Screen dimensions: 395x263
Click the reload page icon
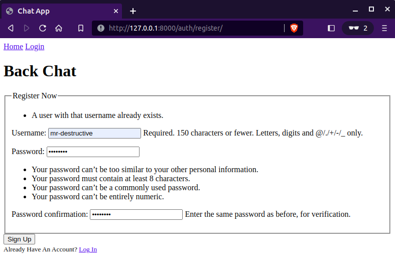click(43, 28)
